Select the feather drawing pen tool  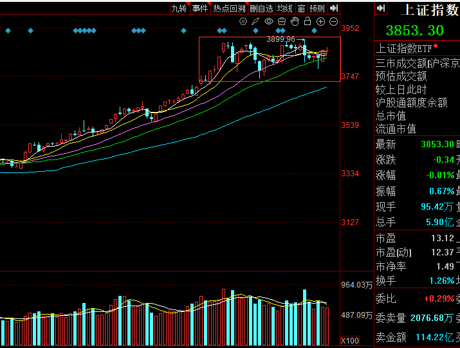point(255,21)
